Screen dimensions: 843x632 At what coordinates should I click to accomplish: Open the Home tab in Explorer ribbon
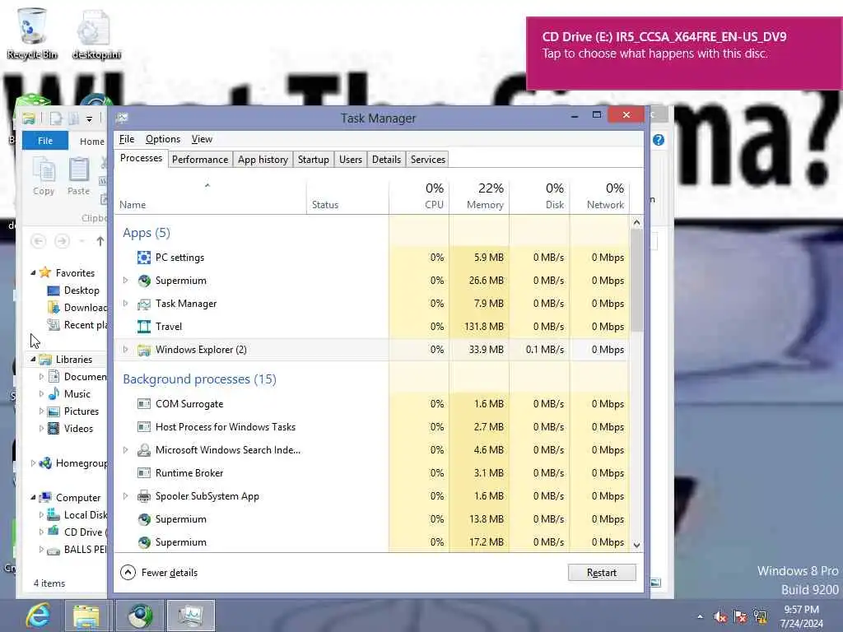tap(92, 142)
